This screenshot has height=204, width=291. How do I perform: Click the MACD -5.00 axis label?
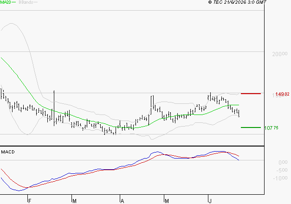(x=282, y=170)
